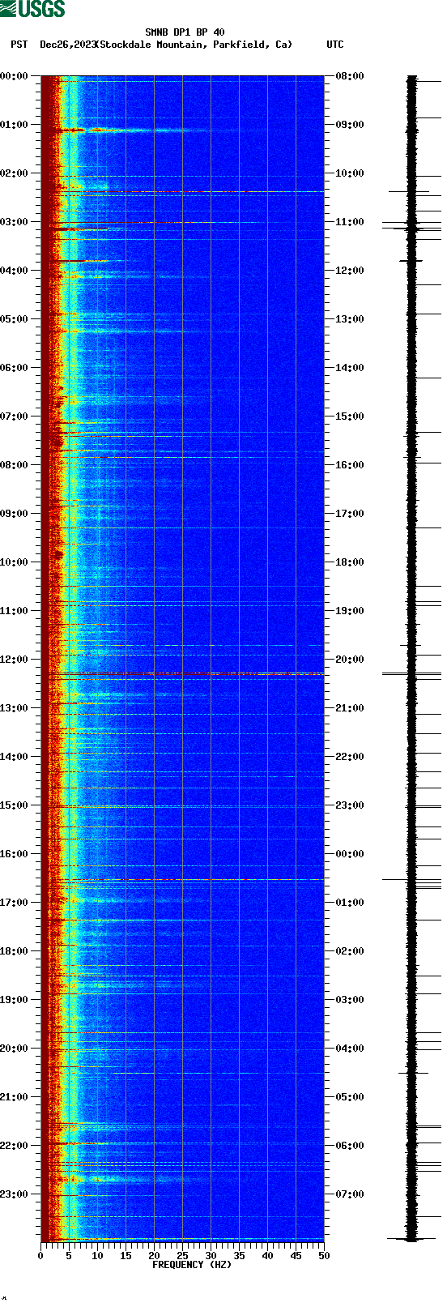Click the 10:00 UTC time label
Image resolution: width=447 pixels, height=1307 pixels.
coord(350,173)
